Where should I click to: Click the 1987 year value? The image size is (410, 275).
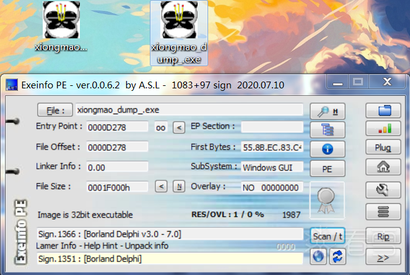click(x=291, y=214)
